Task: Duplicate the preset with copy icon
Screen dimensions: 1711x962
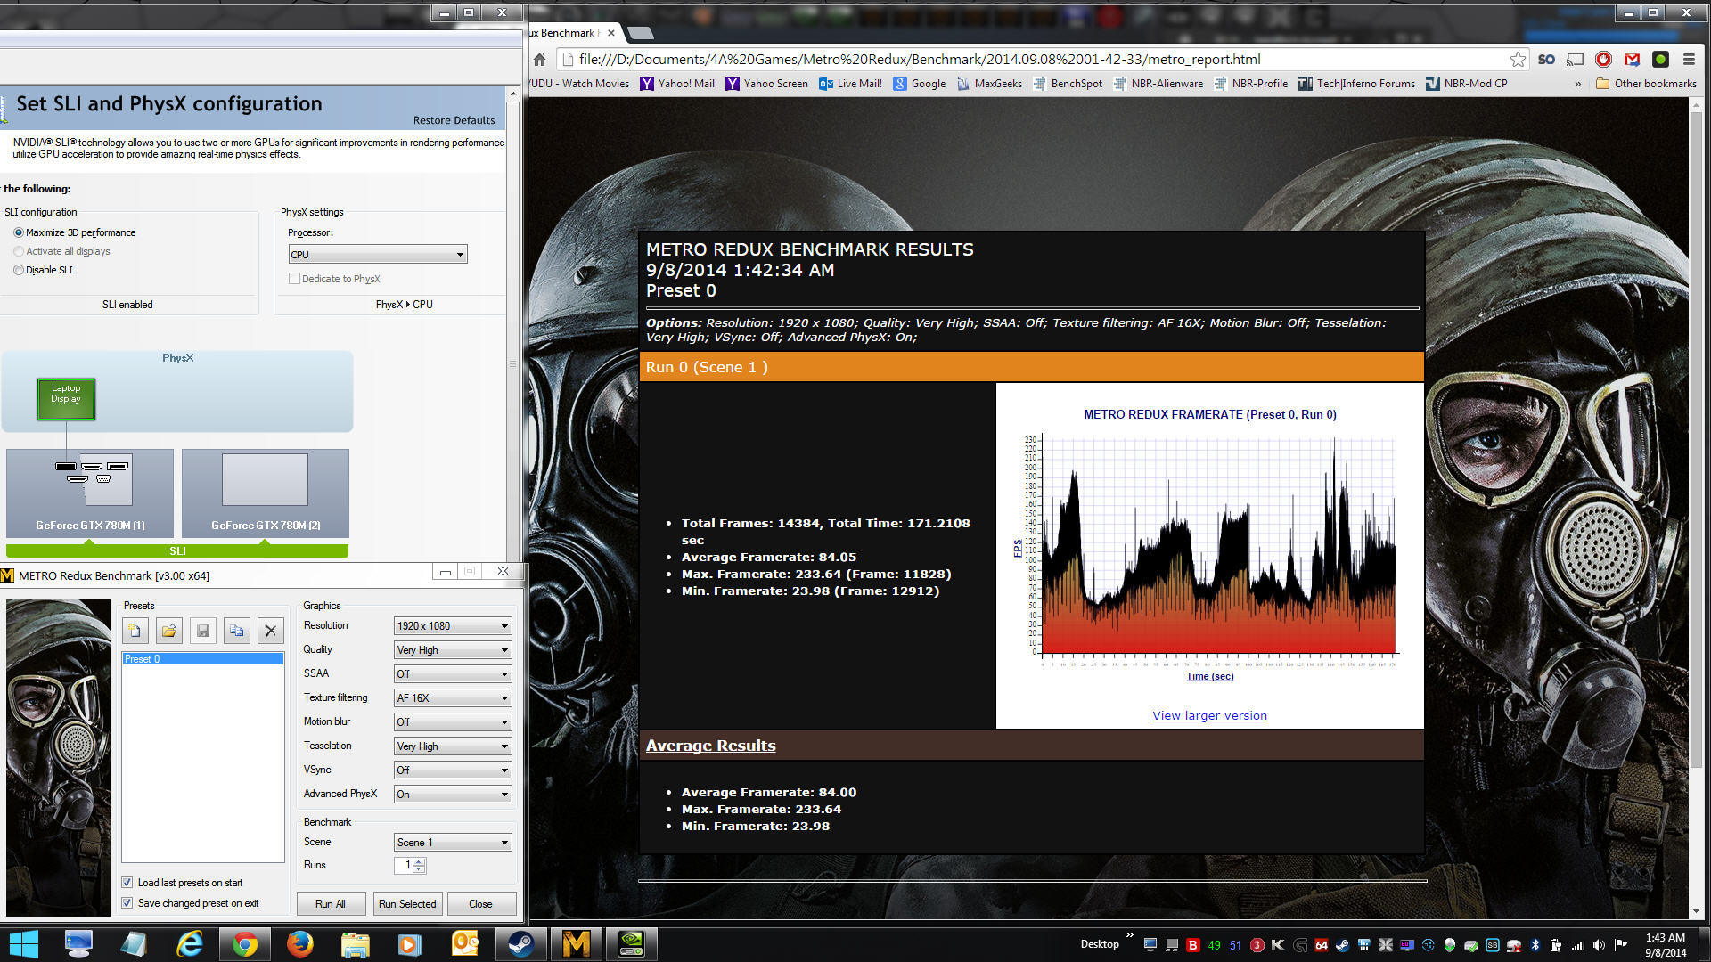Action: coord(237,631)
